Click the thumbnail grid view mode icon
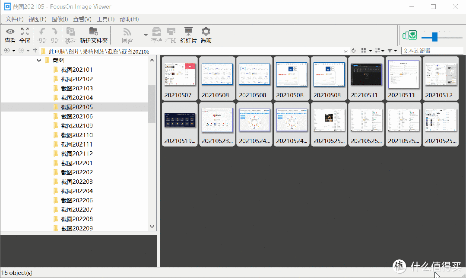This screenshot has width=466, height=278. click(x=364, y=51)
